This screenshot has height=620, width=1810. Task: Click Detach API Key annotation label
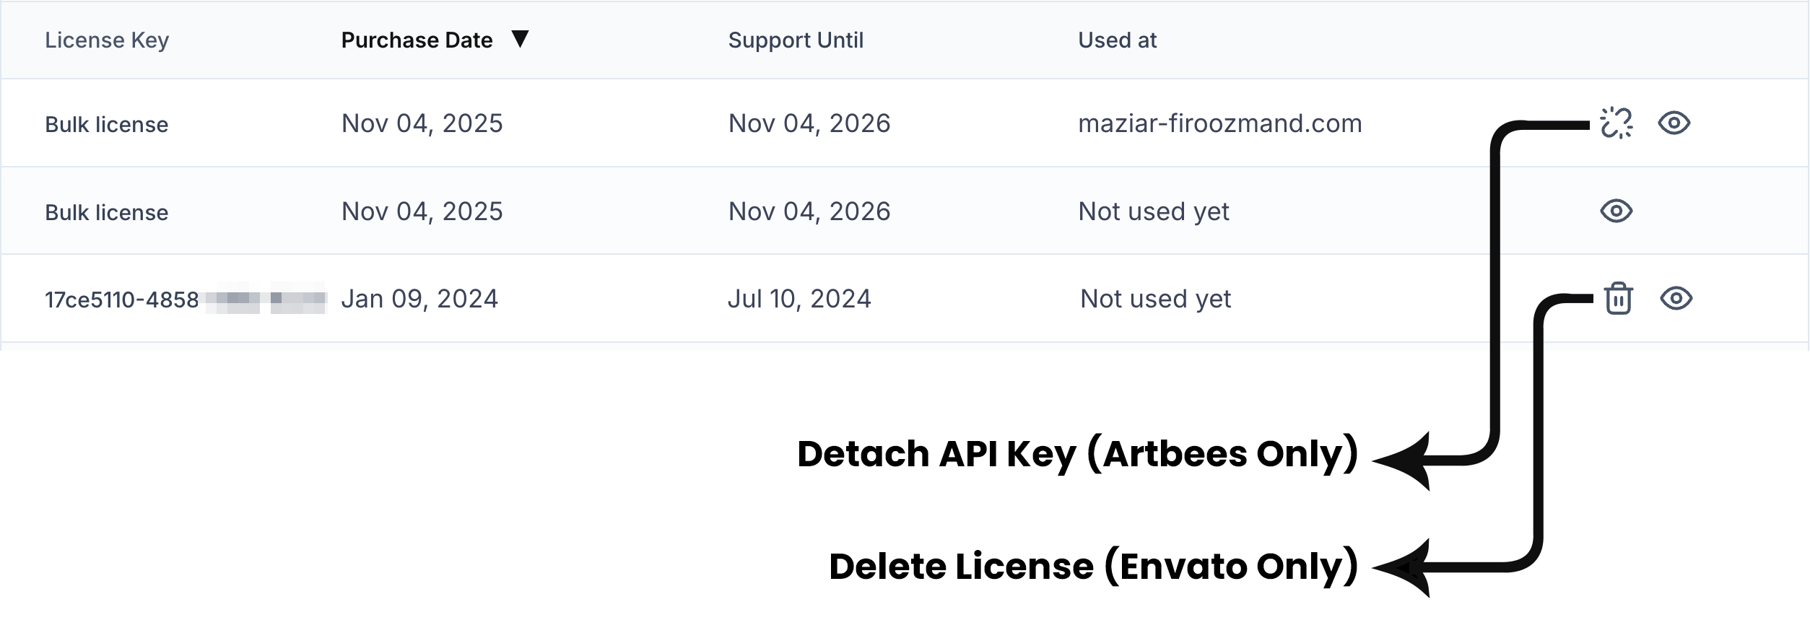click(x=1077, y=455)
